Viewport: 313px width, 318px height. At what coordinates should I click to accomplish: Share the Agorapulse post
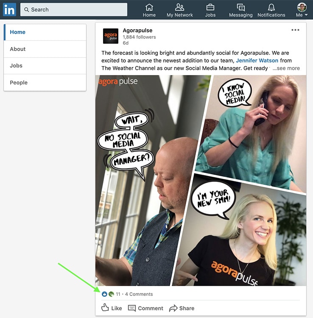click(182, 308)
